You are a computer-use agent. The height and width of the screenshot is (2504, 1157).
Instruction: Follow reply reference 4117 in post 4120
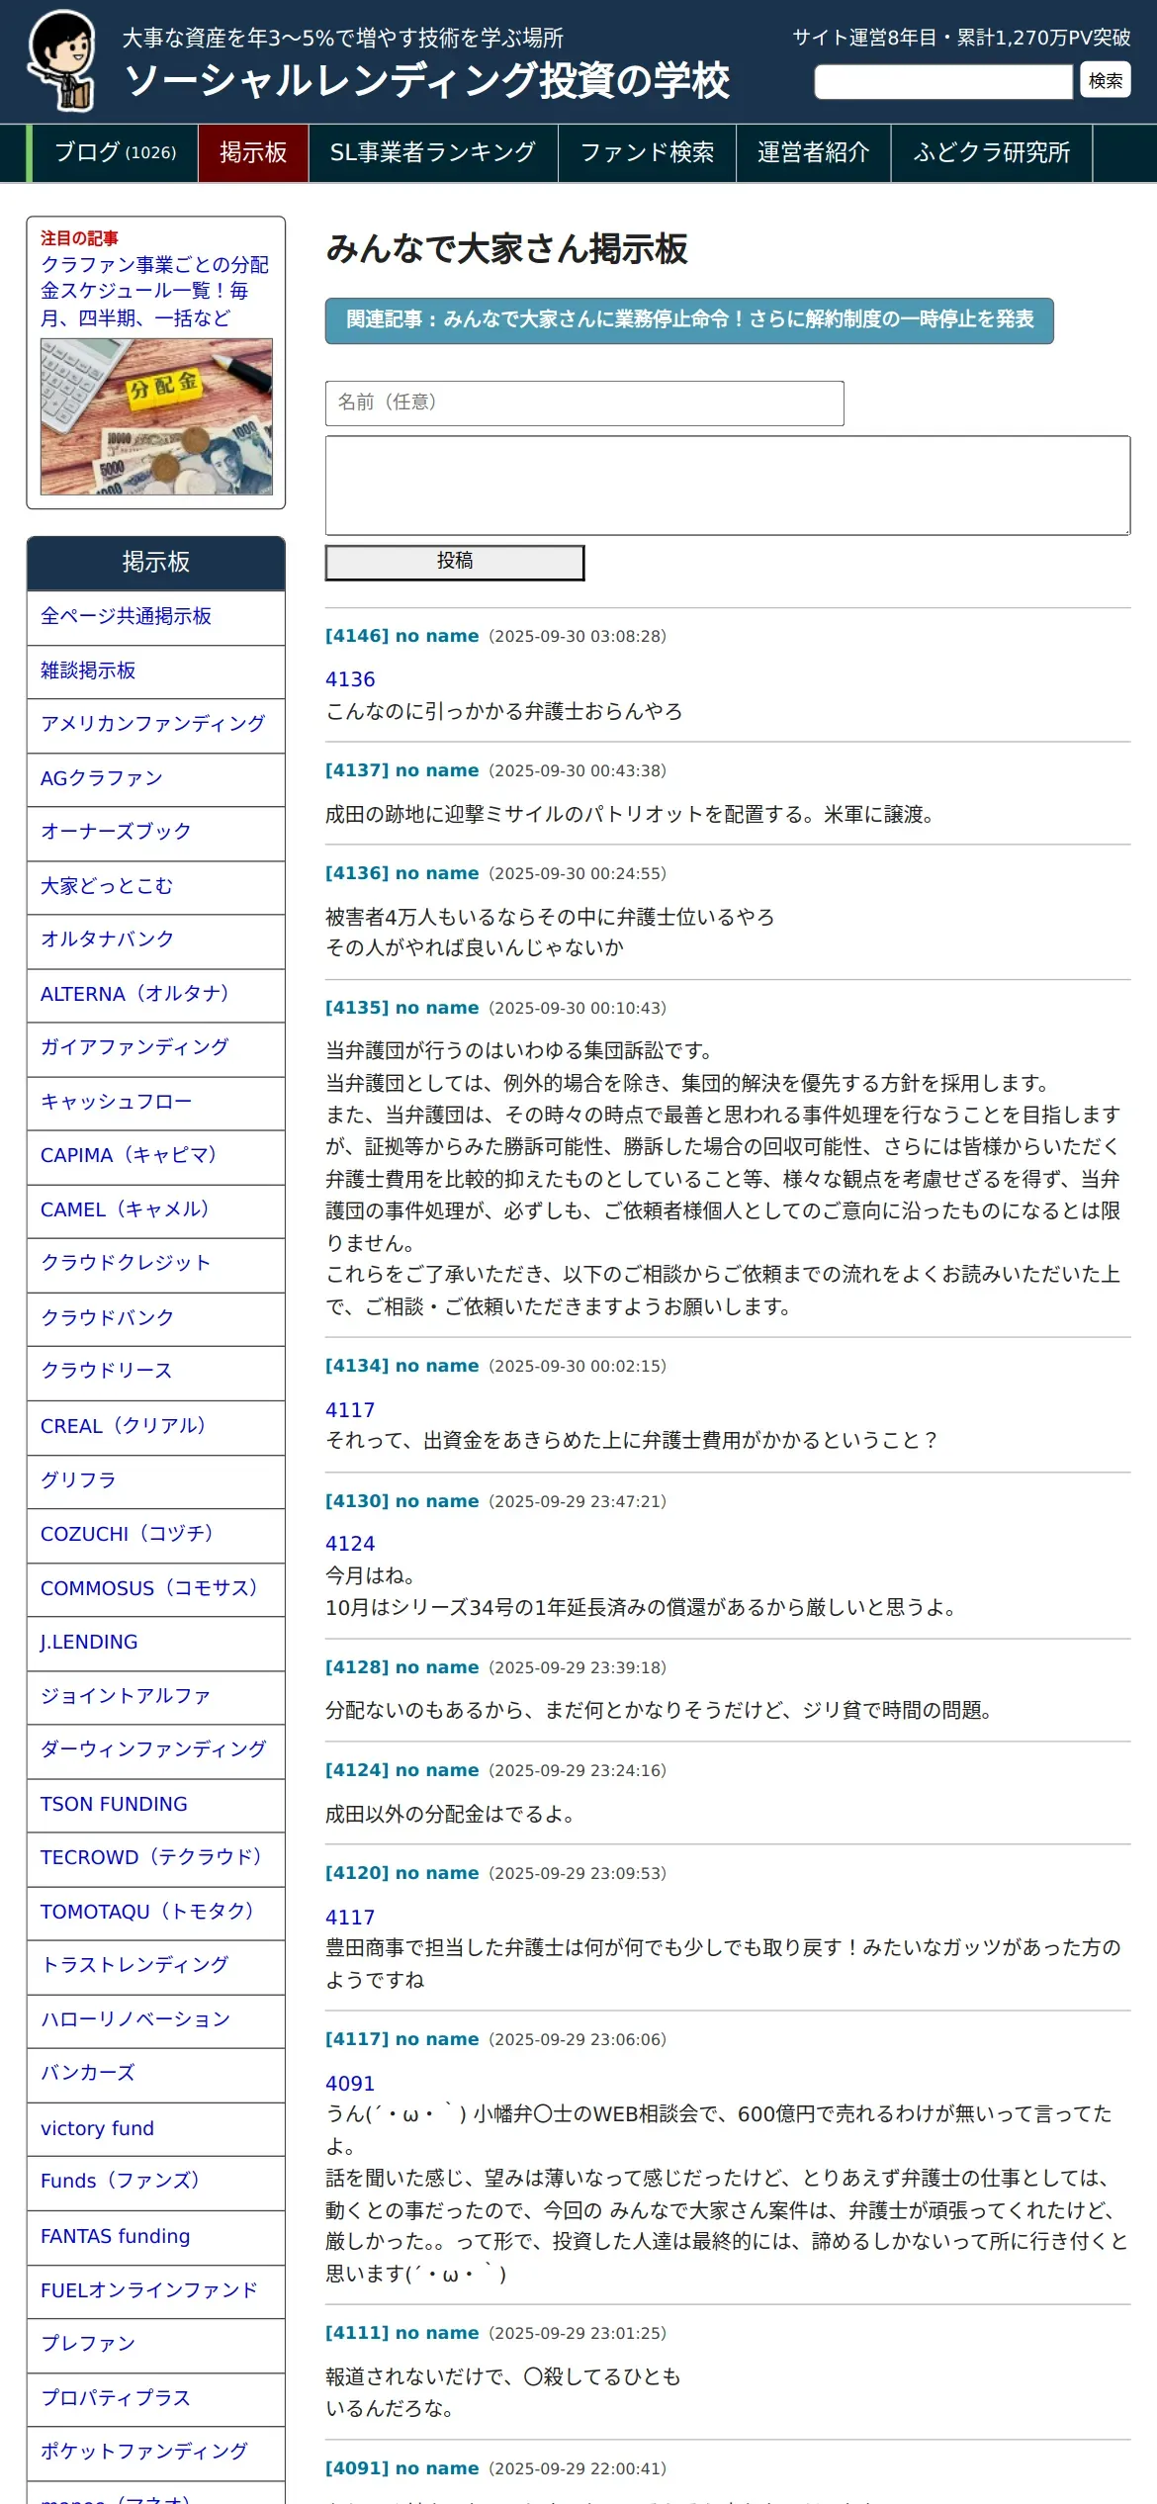click(350, 1917)
